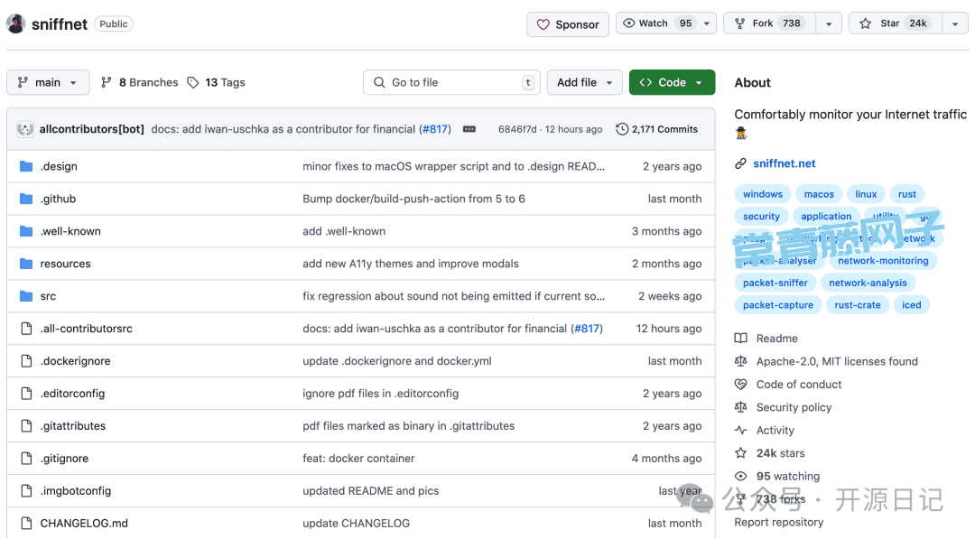The image size is (975, 539).
Task: Open commit 'add new A11y themes and improve modals'
Action: (411, 264)
